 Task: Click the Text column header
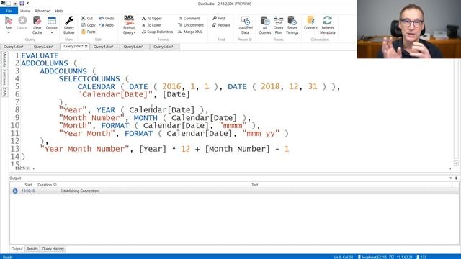[x=254, y=185]
